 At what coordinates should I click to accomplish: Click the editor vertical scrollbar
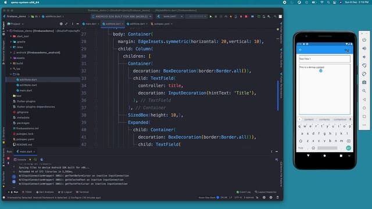click(x=278, y=96)
